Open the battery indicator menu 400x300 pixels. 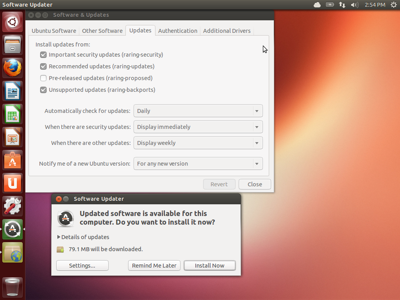(x=330, y=5)
